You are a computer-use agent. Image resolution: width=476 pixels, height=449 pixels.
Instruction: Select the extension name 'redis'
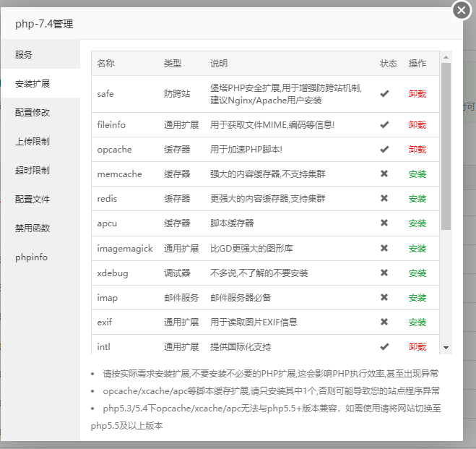(107, 199)
